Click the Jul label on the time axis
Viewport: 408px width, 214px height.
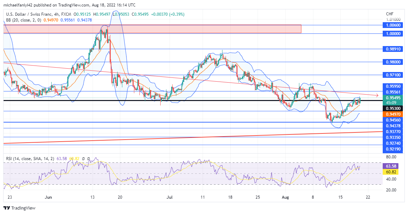(169, 197)
